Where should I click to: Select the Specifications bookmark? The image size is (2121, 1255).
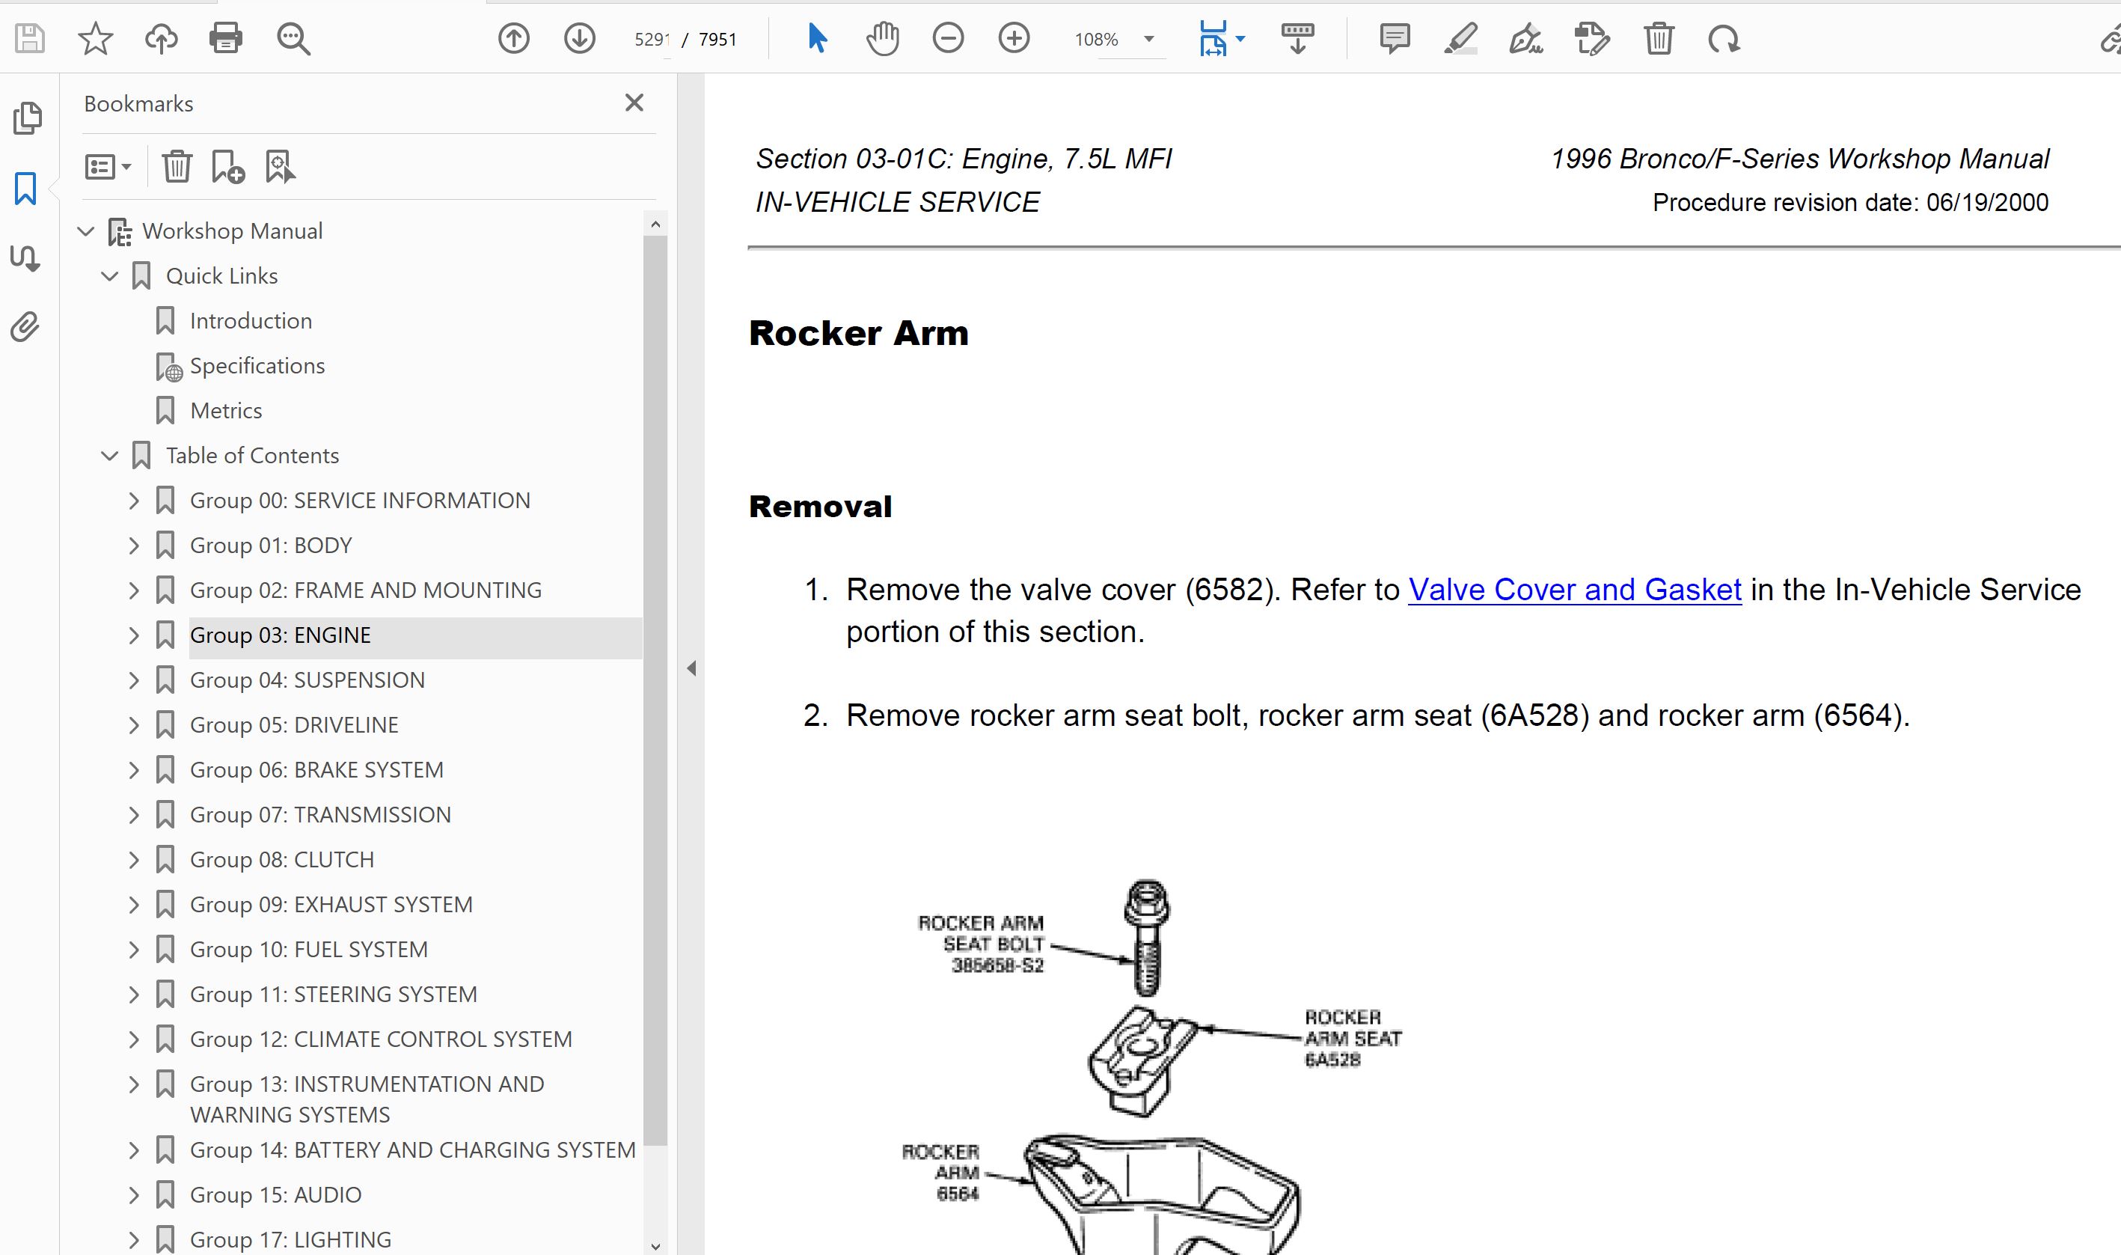tap(257, 365)
